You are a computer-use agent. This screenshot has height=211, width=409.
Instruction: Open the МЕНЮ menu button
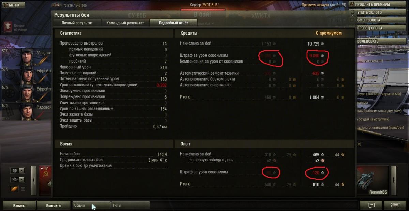pyautogui.click(x=14, y=5)
